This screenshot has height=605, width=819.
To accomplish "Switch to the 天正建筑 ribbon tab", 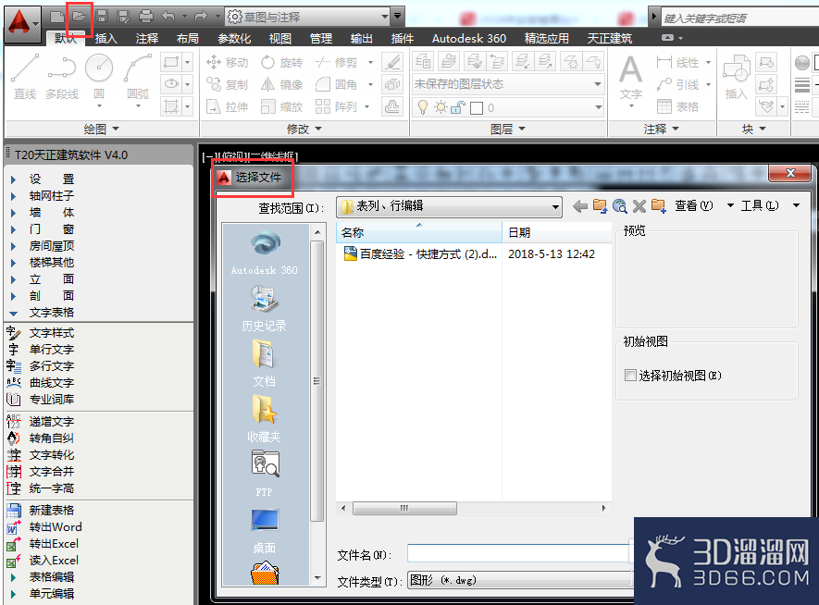I will [x=610, y=39].
